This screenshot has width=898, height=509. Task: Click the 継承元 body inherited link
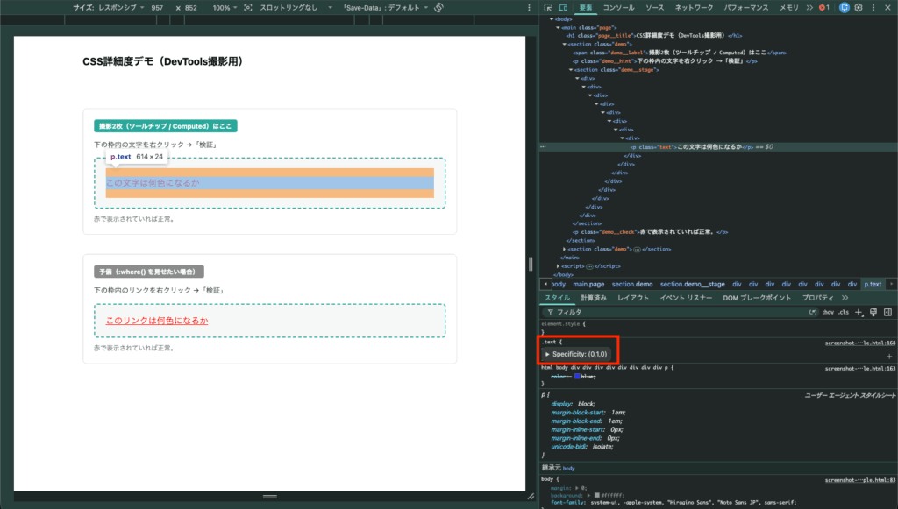pos(568,469)
